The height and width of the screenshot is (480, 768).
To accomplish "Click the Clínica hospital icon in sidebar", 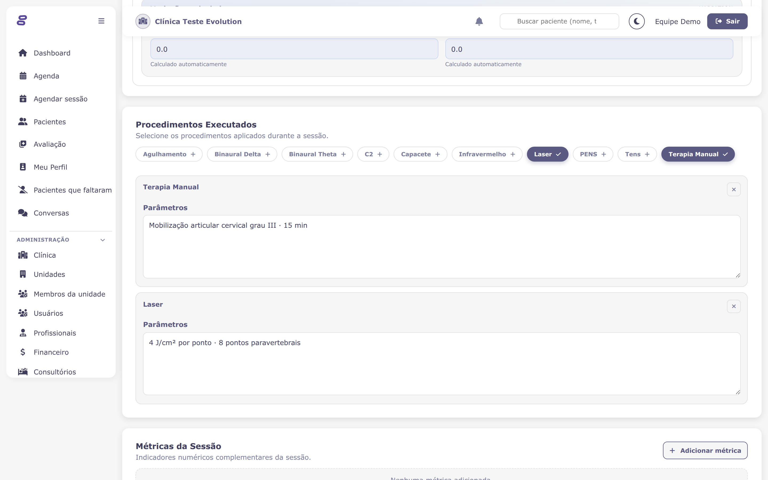I will 23,255.
